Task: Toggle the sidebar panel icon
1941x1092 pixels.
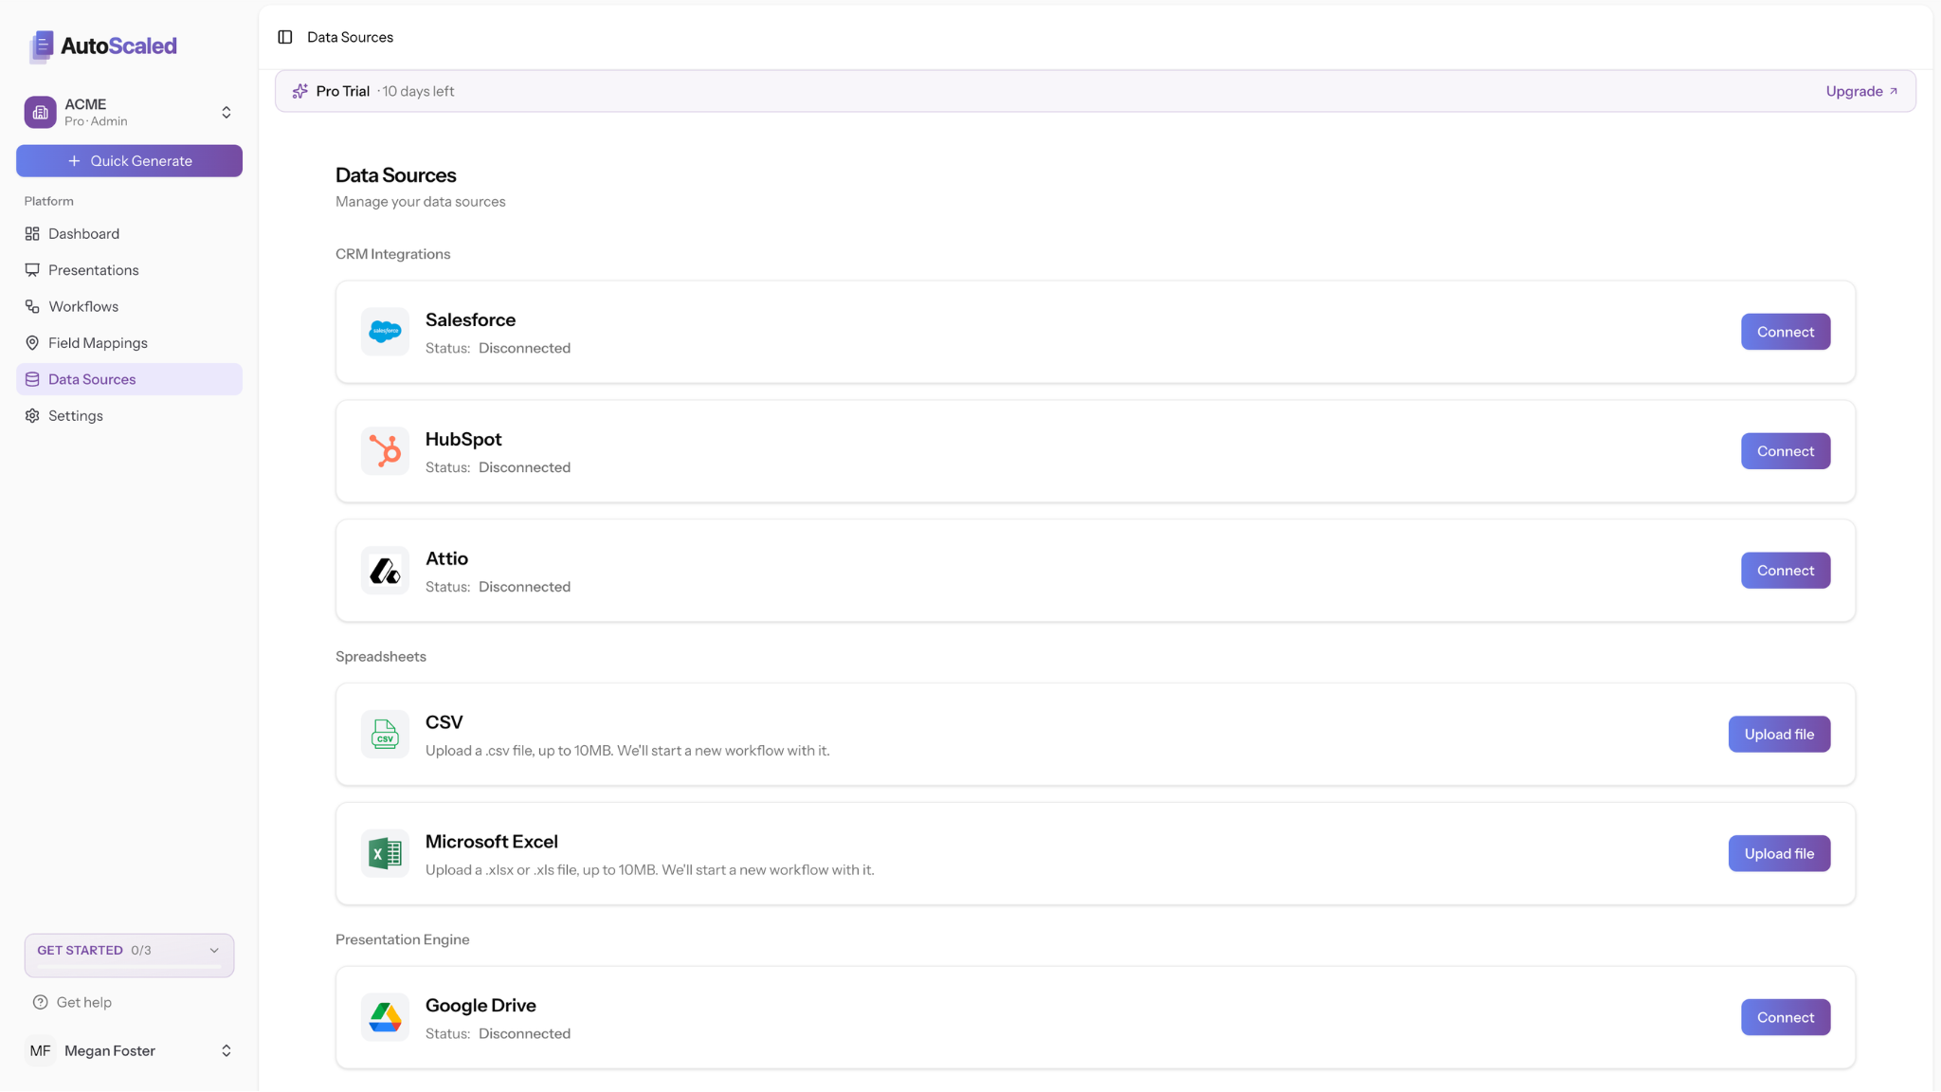Action: 284,36
